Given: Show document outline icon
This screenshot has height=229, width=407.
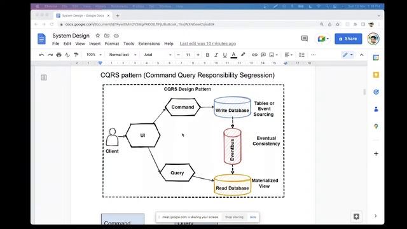Looking at the screenshot, I should 44,78.
